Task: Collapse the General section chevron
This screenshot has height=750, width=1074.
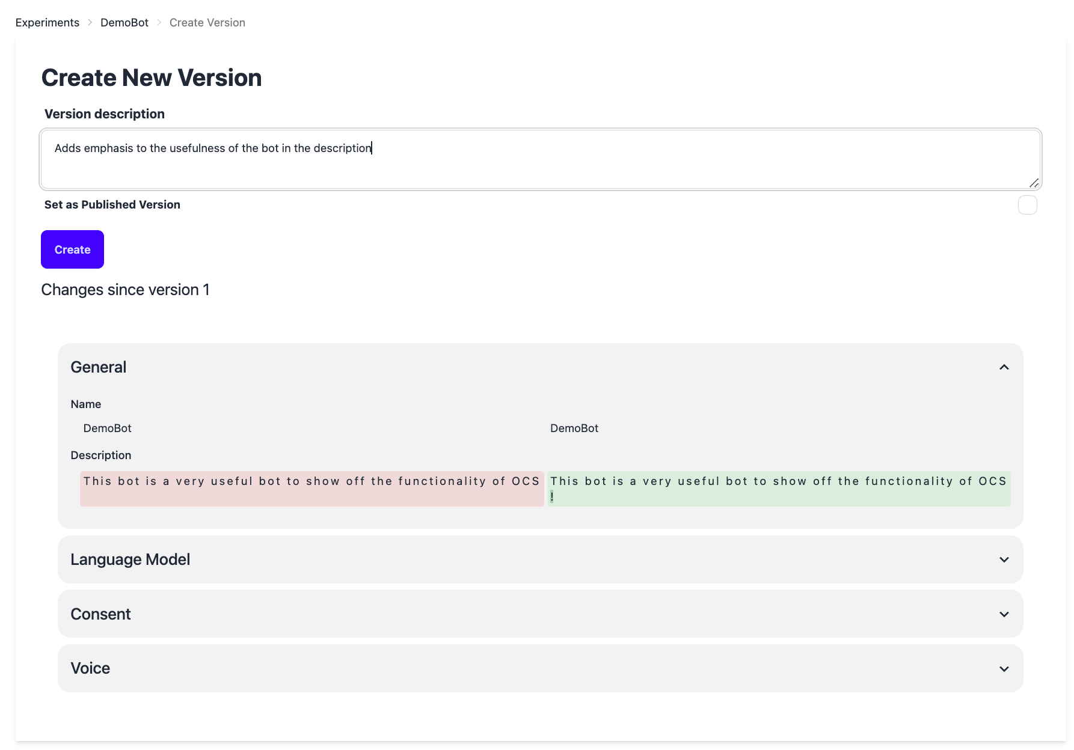Action: (x=1004, y=367)
